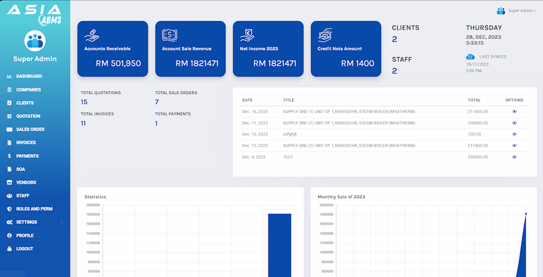Click the Staff count under STAFF heading
The width and height of the screenshot is (543, 277).
coord(394,71)
